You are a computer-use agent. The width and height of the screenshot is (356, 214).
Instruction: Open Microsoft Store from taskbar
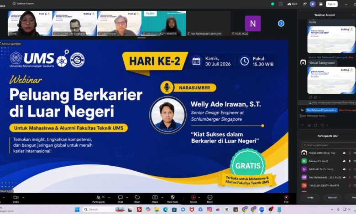[x=174, y=209]
